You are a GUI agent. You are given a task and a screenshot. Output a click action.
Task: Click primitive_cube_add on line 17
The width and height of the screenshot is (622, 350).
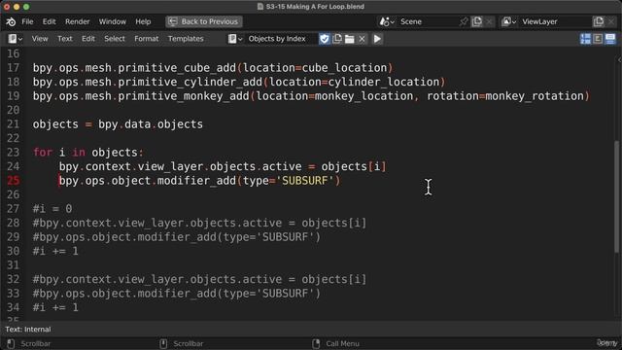point(177,68)
